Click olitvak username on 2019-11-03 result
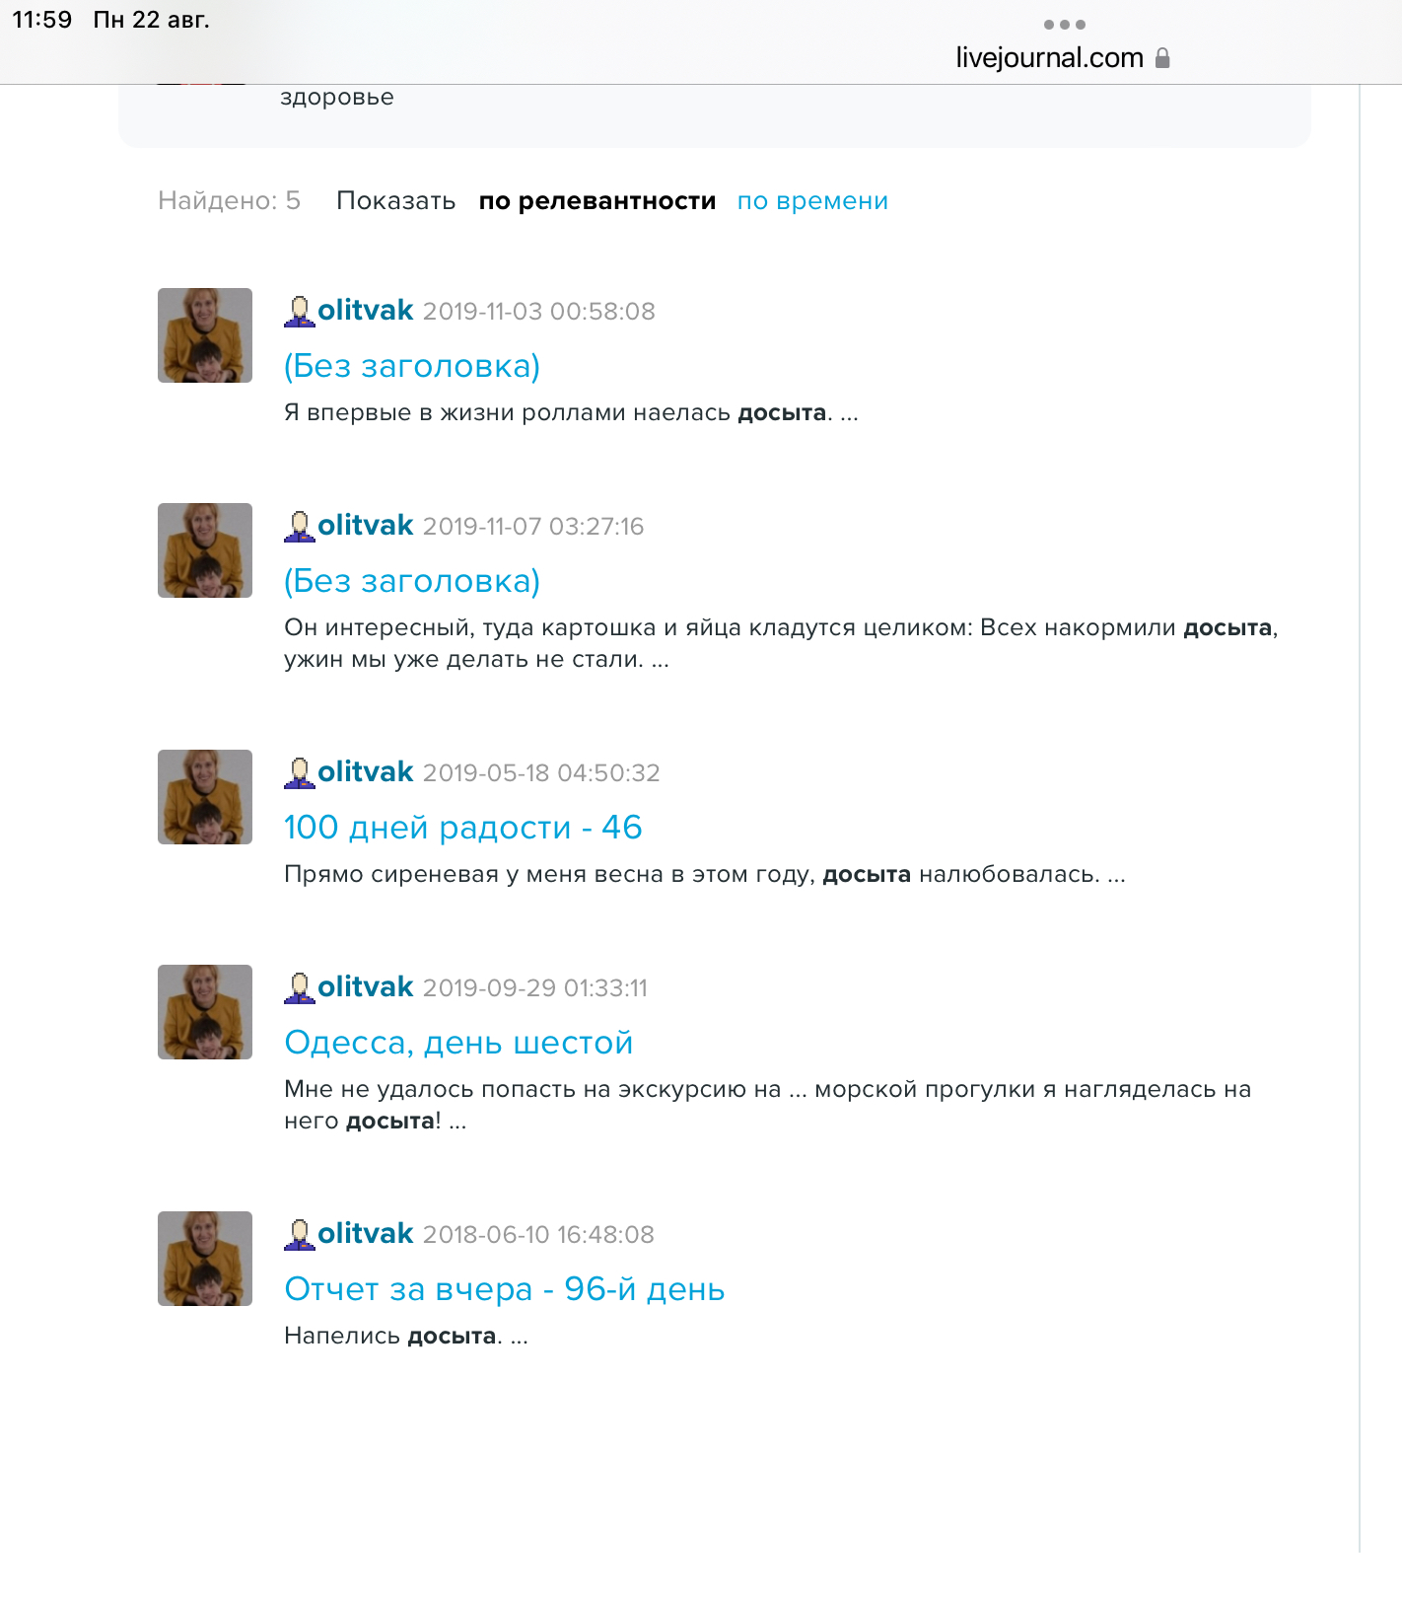Image resolution: width=1402 pixels, height=1598 pixels. pyautogui.click(x=365, y=311)
